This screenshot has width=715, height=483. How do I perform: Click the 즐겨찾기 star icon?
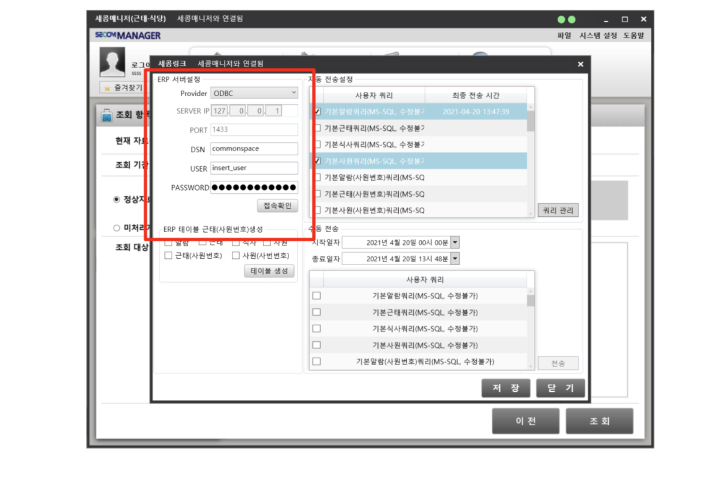click(107, 88)
